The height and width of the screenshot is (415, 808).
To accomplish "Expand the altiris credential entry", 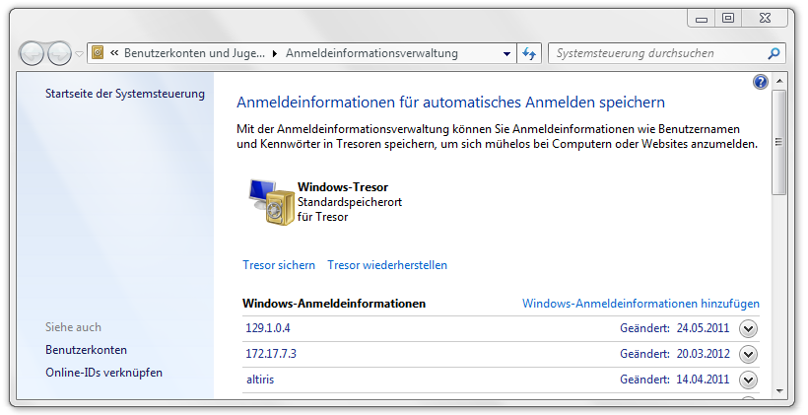I will pyautogui.click(x=748, y=380).
